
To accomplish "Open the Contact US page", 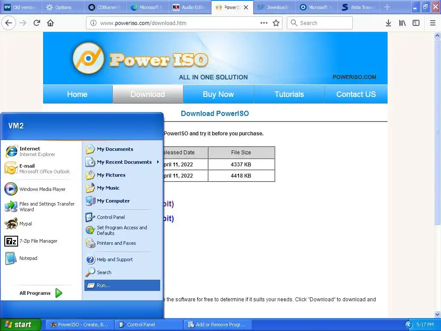I will (x=356, y=94).
